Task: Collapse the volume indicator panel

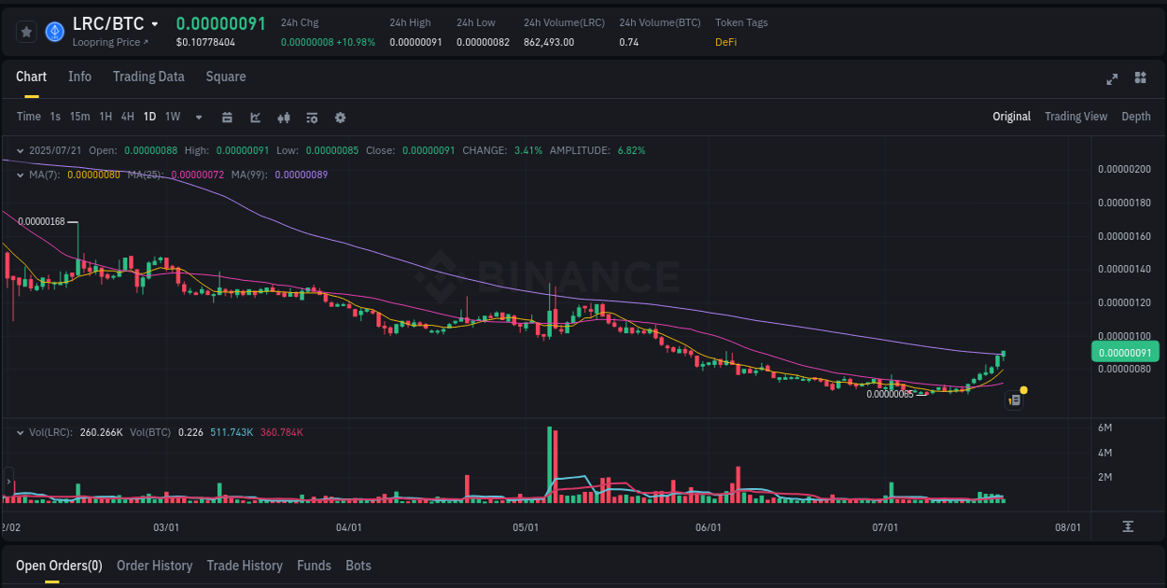Action: pyautogui.click(x=21, y=432)
